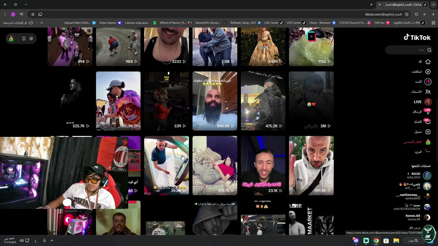Open the Friends icon (الأصدقاء)
The width and height of the screenshot is (438, 246).
click(x=428, y=92)
